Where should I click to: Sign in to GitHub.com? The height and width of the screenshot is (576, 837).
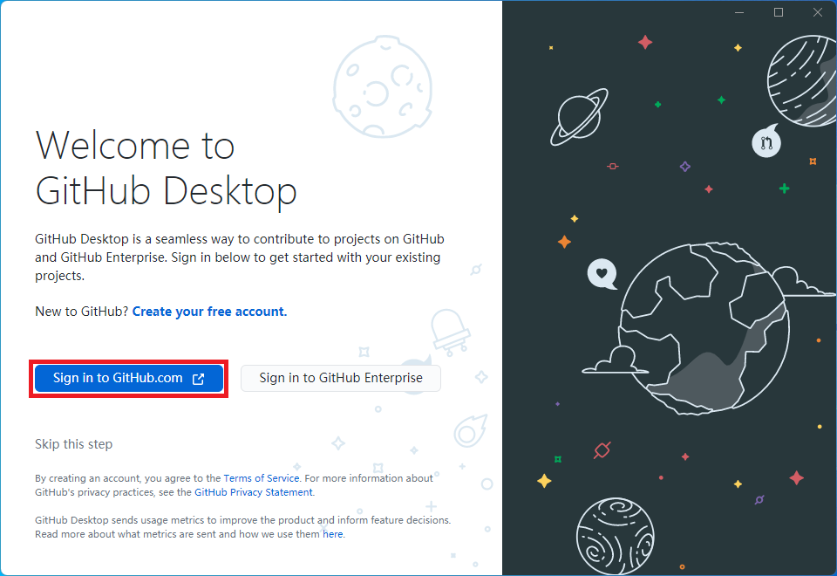127,378
